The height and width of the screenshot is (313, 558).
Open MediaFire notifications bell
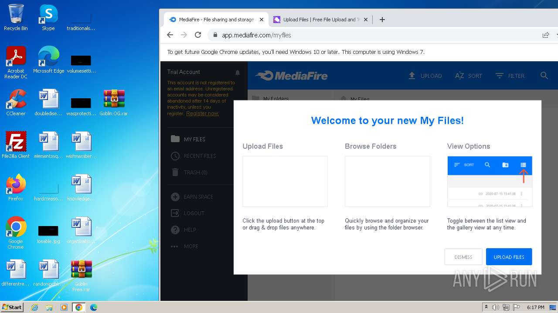tap(238, 73)
